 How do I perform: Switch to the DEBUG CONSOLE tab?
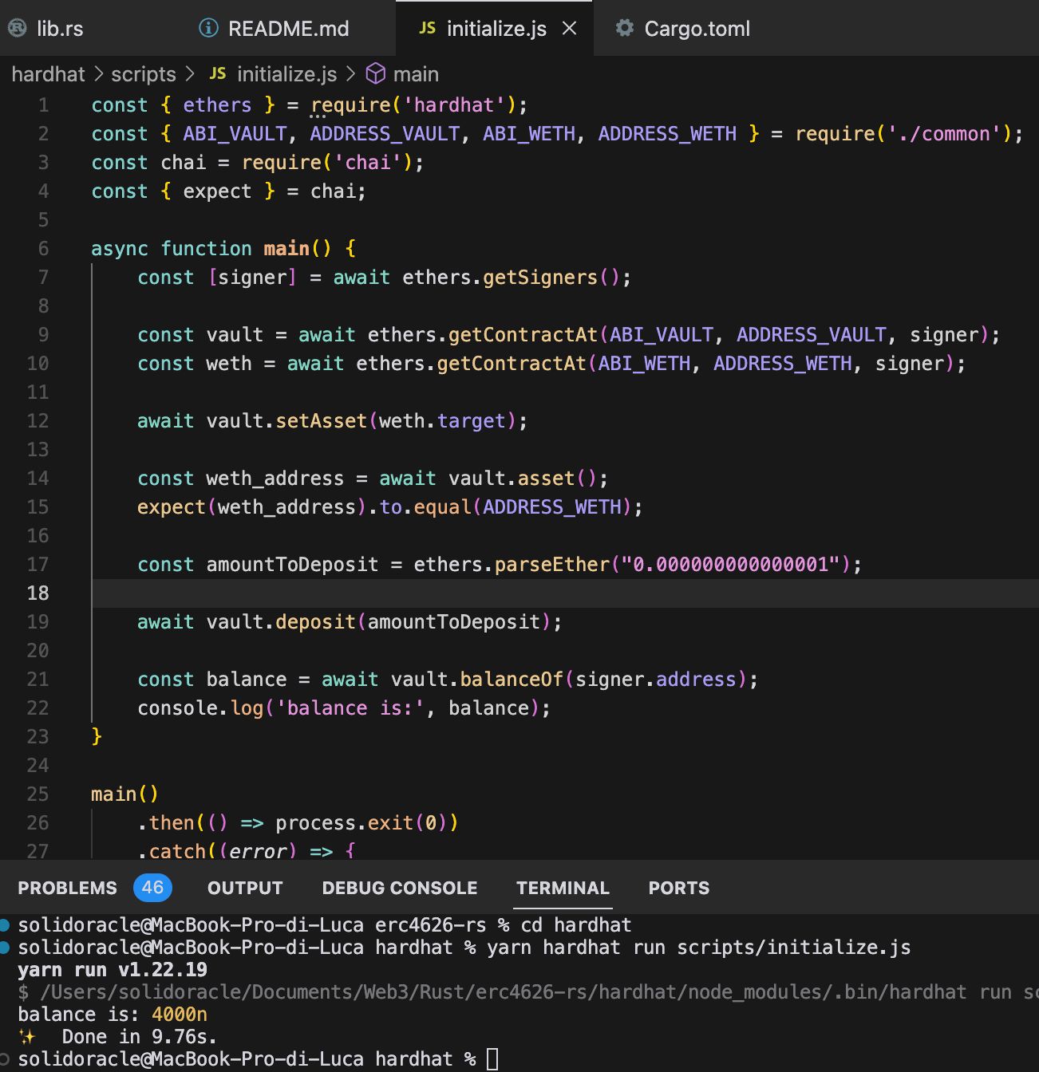click(x=400, y=888)
